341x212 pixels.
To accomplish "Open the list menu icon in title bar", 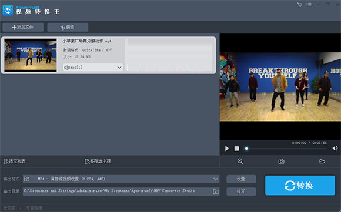I will point(309,5).
